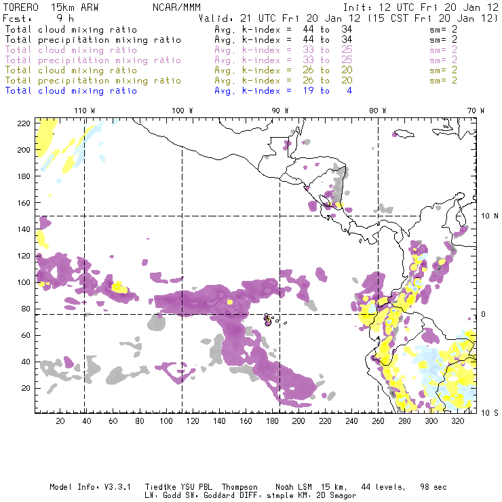Click the blue 'Avg. k-index = 19 to 4' text

(x=284, y=91)
